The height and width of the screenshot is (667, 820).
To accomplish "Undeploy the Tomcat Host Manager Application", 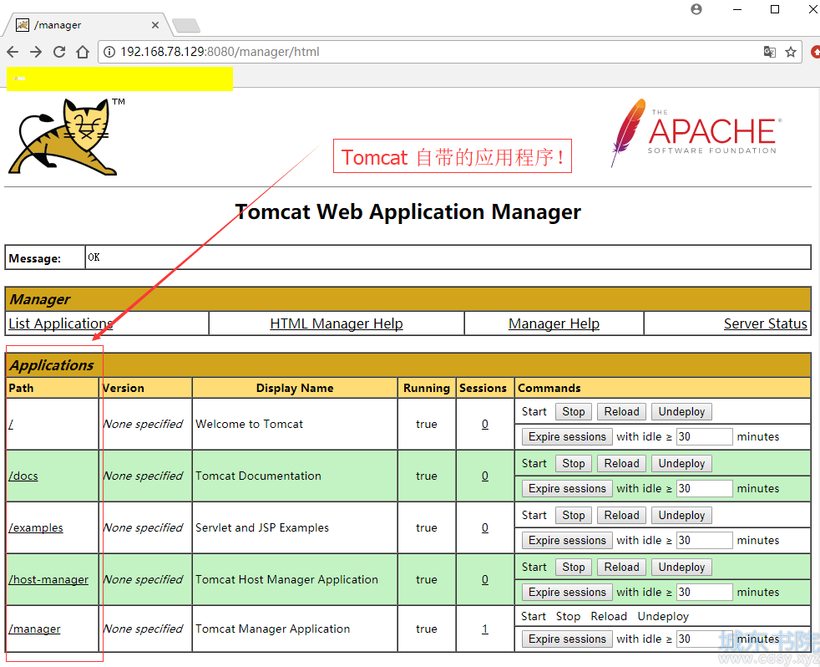I will click(x=682, y=567).
